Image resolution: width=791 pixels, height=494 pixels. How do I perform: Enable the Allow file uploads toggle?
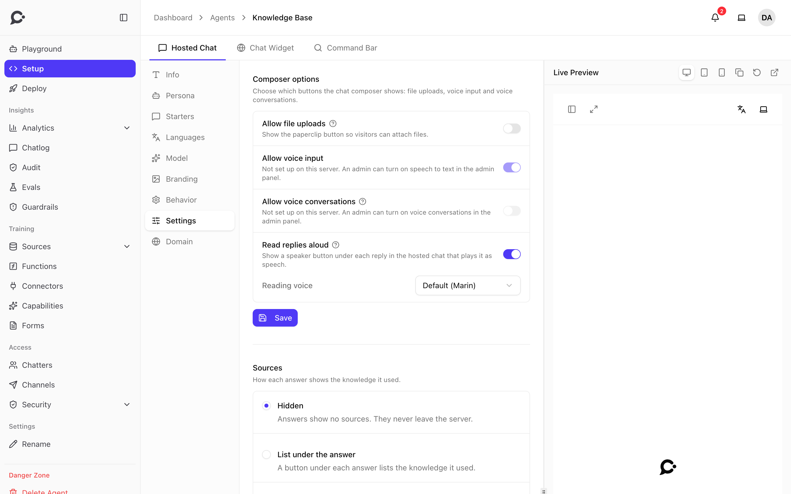tap(511, 128)
